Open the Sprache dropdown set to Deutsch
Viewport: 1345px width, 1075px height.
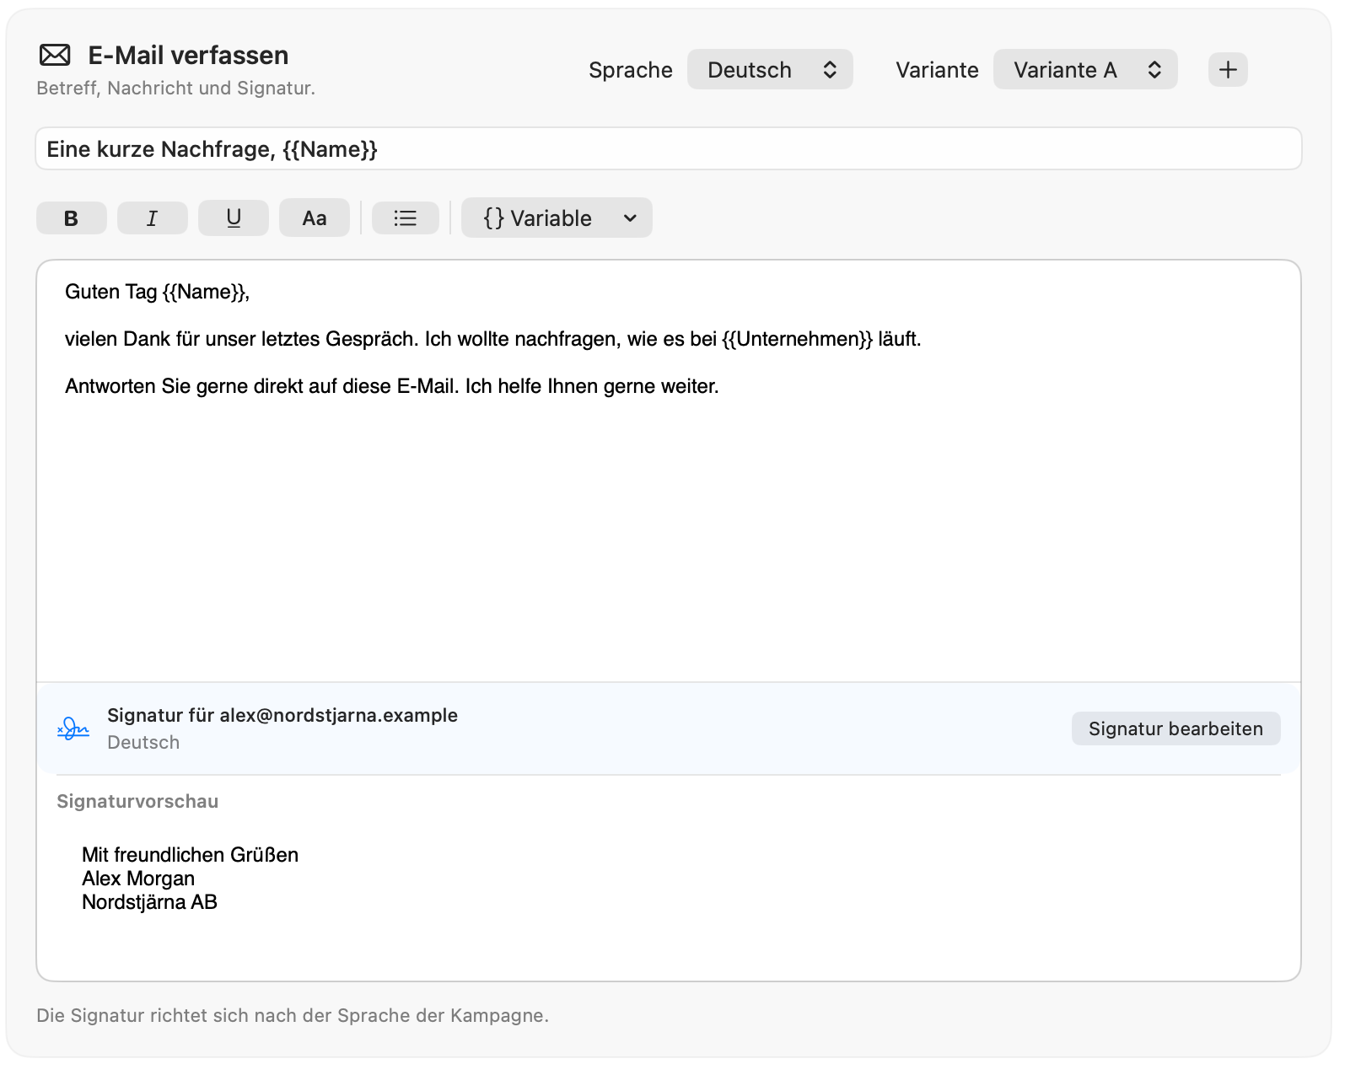(x=770, y=69)
